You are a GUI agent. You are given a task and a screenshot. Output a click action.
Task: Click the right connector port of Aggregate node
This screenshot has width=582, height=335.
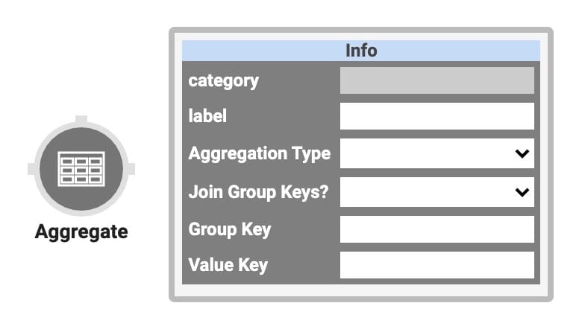coord(131,169)
